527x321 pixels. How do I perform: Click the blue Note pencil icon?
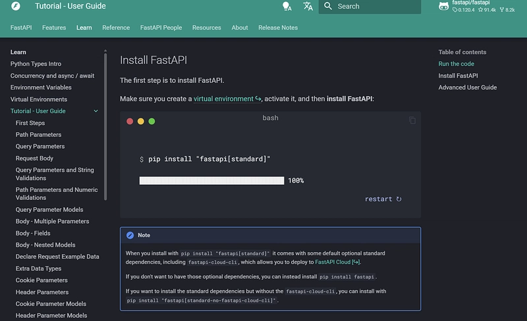pos(130,235)
